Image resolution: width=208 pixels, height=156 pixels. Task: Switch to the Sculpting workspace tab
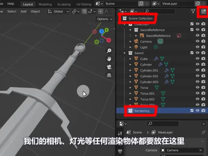64,4
